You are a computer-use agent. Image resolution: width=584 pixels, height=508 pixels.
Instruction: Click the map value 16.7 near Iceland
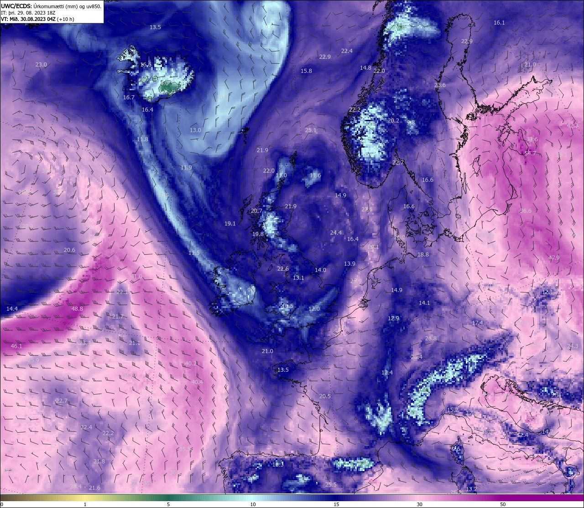click(129, 97)
